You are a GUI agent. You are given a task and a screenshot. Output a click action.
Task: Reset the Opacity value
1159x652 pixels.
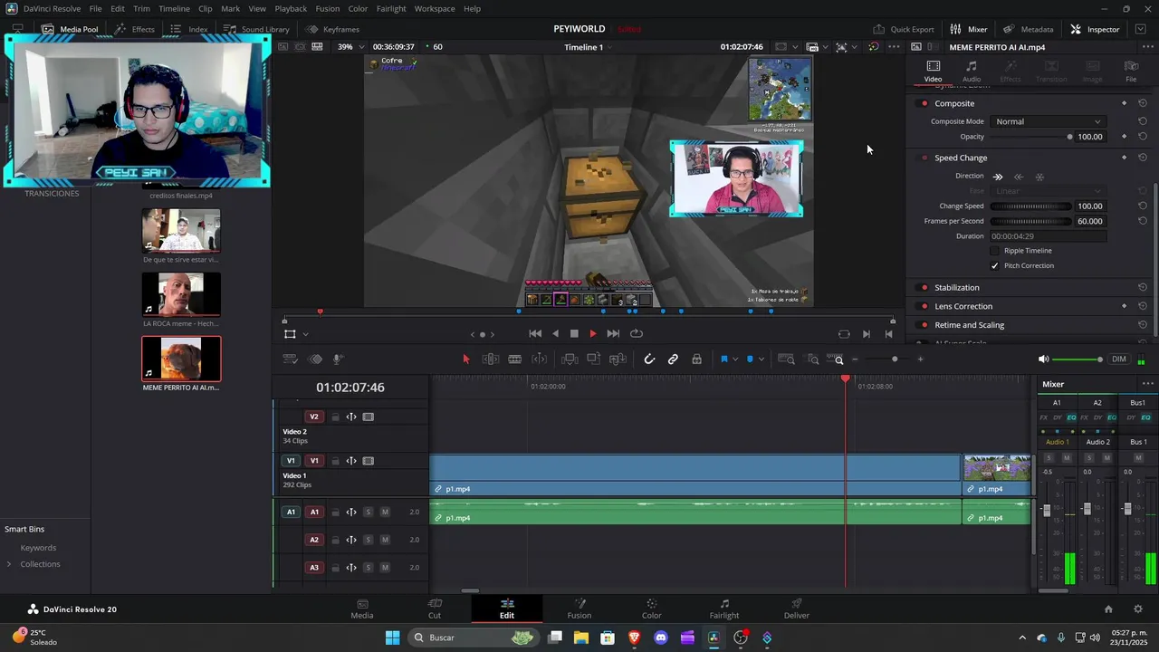1143,137
